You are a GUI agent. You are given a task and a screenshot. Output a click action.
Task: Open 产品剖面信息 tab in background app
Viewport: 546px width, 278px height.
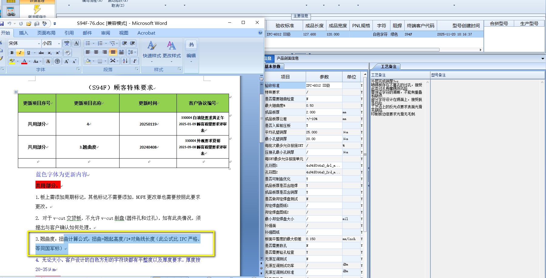288,58
